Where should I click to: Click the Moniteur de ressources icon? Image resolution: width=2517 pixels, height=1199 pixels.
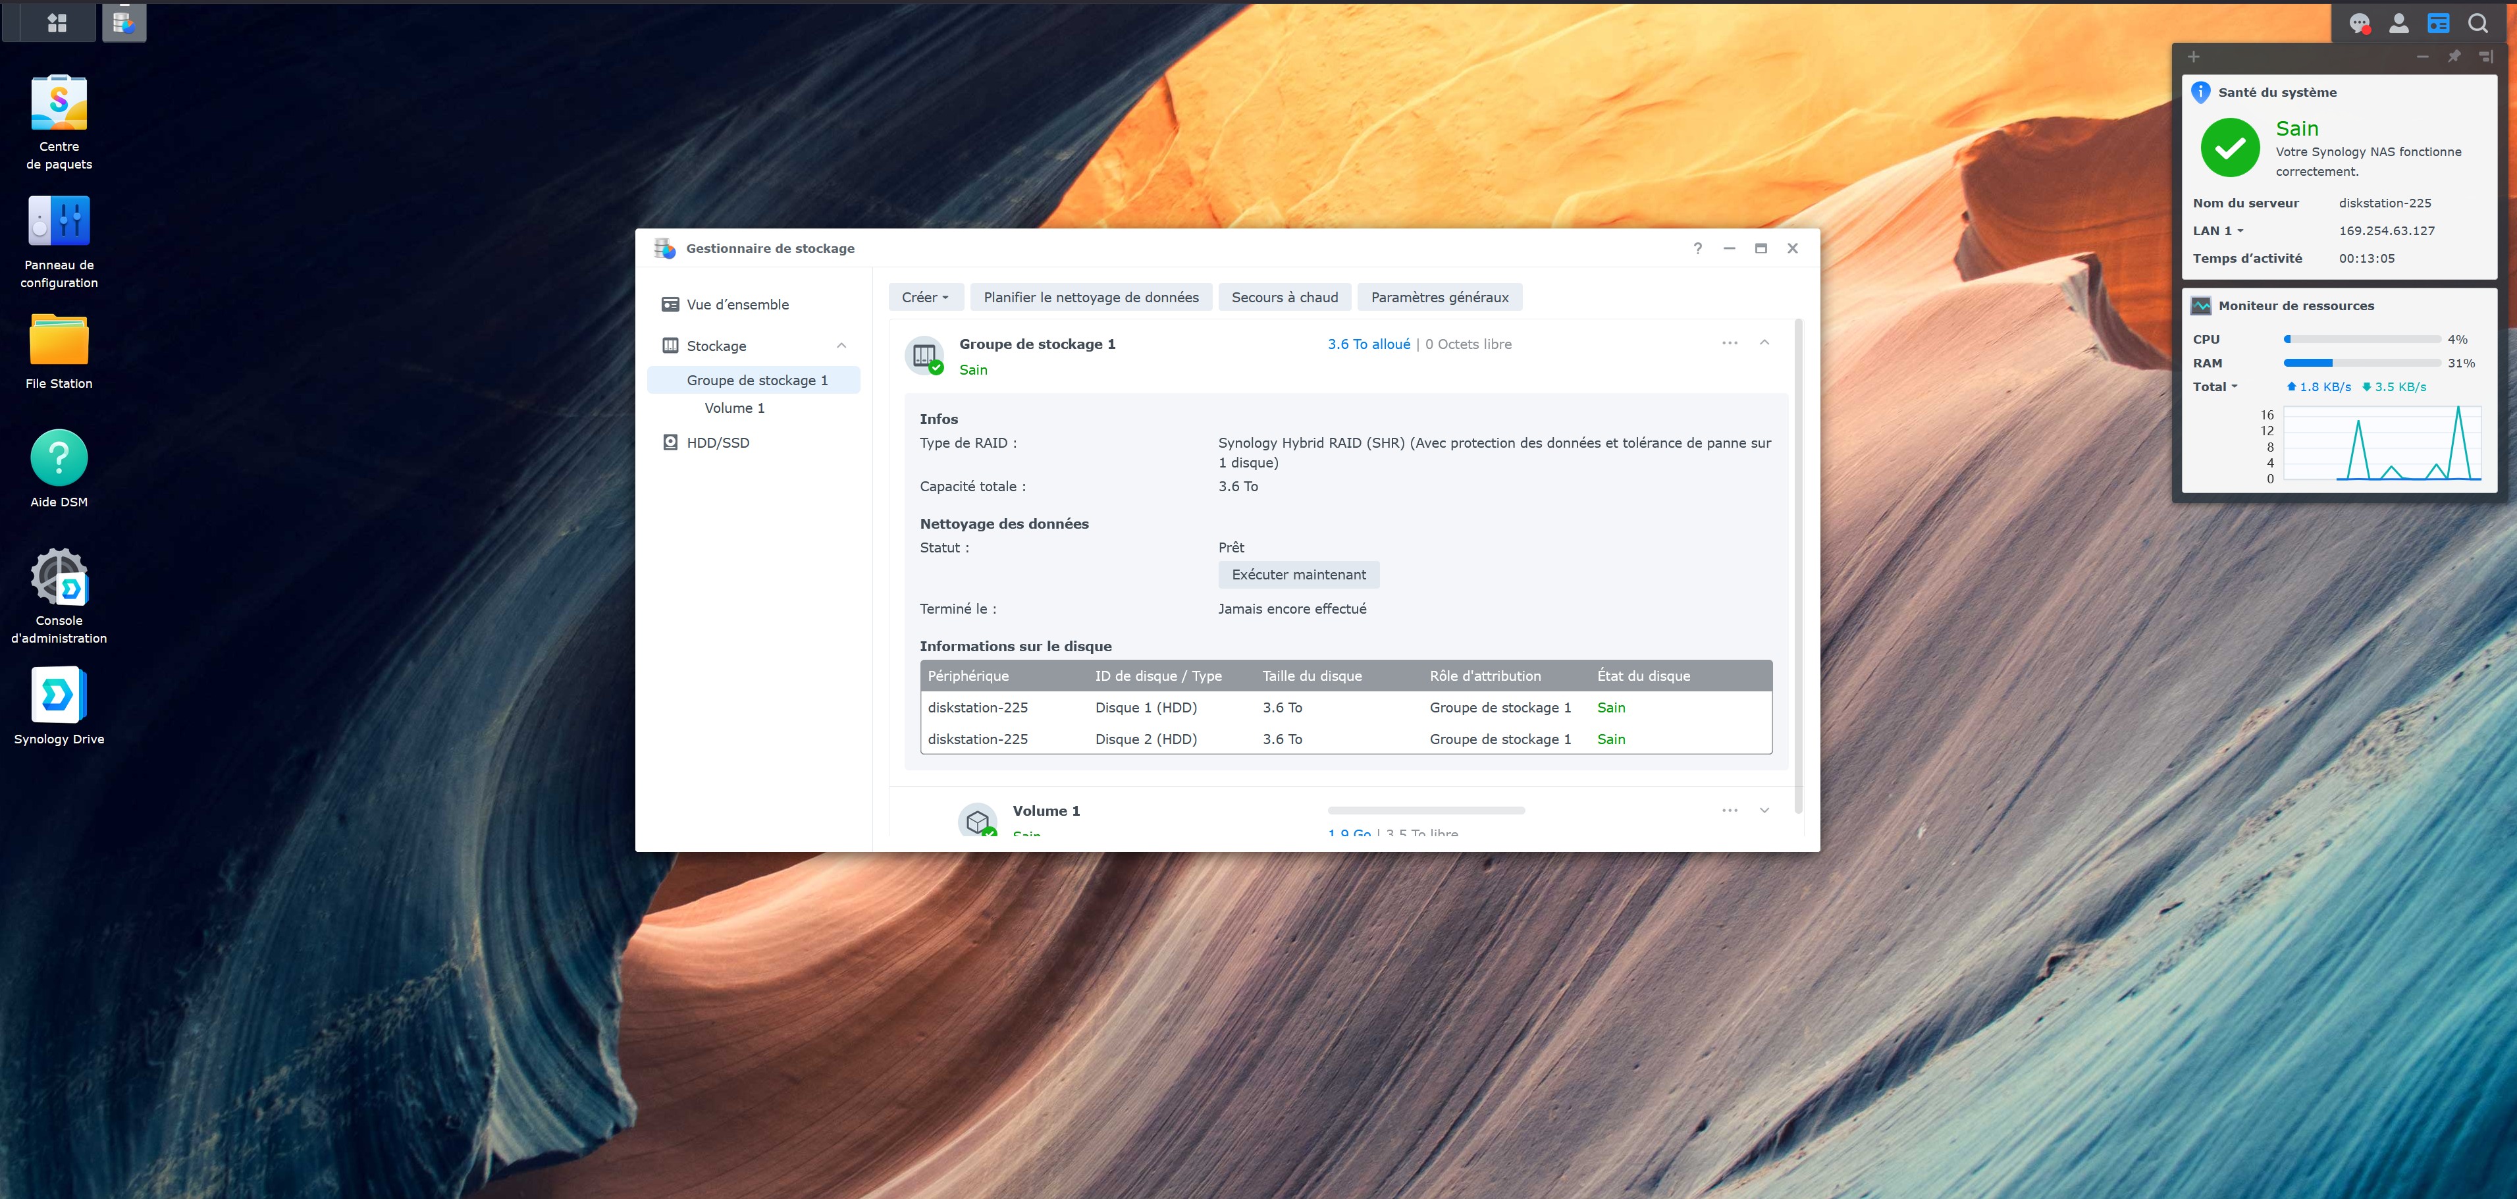point(2200,306)
